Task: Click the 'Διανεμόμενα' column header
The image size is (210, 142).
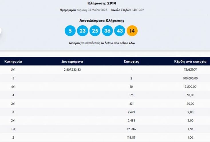Action: [72, 61]
